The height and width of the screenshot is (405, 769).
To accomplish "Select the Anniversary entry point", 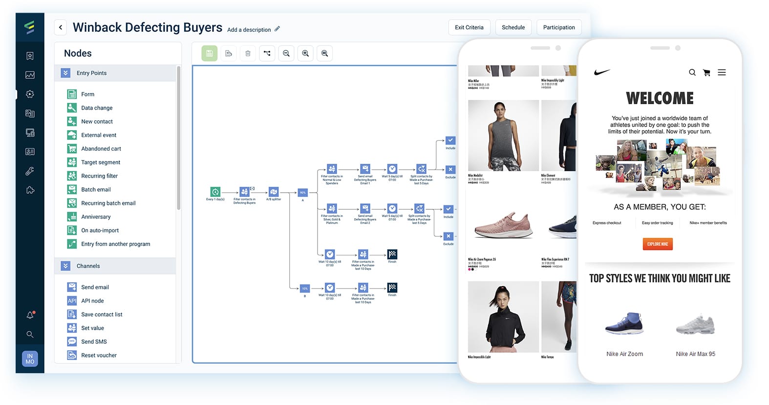I will coord(89,217).
